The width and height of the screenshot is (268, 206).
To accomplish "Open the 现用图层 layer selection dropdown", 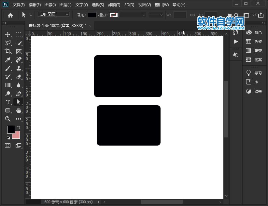I will click(53, 15).
